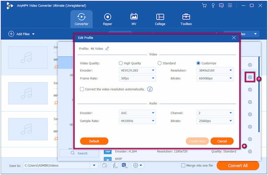Close the Edit Profile dialog
Image resolution: width=268 pixels, height=175 pixels.
pos(234,38)
